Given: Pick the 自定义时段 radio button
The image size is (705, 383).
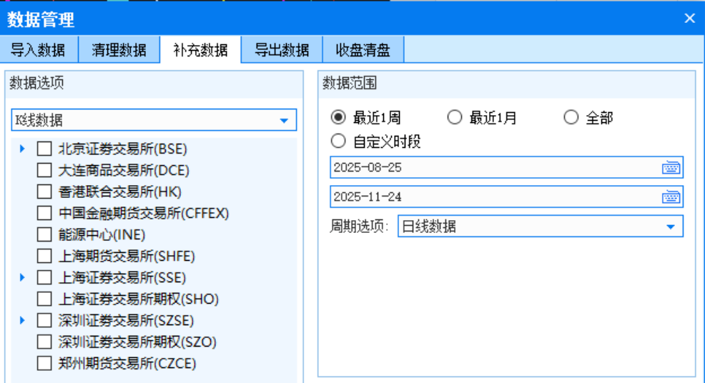Looking at the screenshot, I should click(338, 141).
